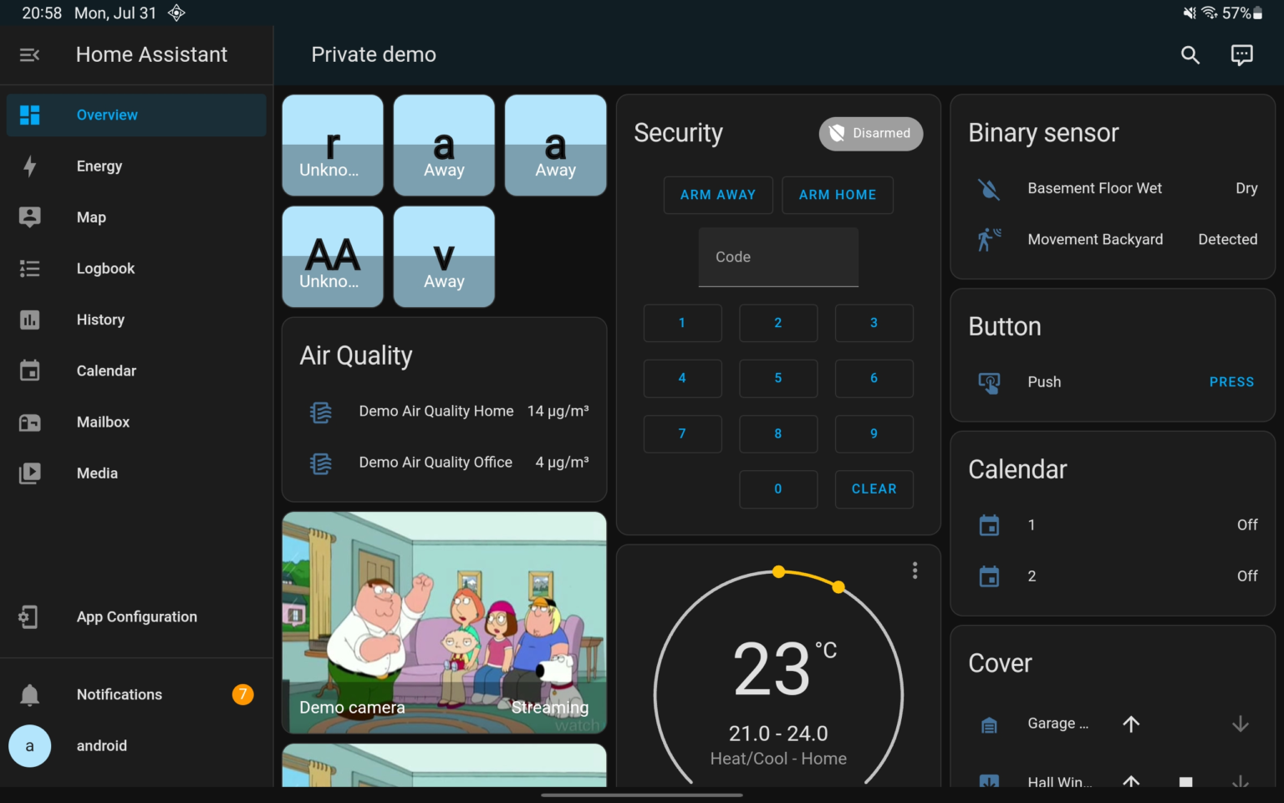Toggle the alarm with ARM AWAY

tap(717, 194)
